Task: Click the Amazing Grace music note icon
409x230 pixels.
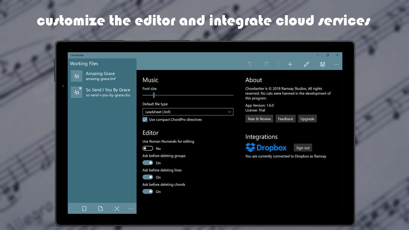Action: pyautogui.click(x=77, y=76)
